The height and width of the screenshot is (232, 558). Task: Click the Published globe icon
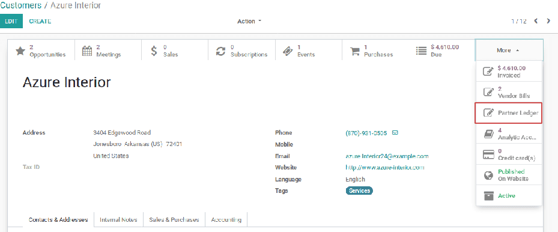(488, 175)
